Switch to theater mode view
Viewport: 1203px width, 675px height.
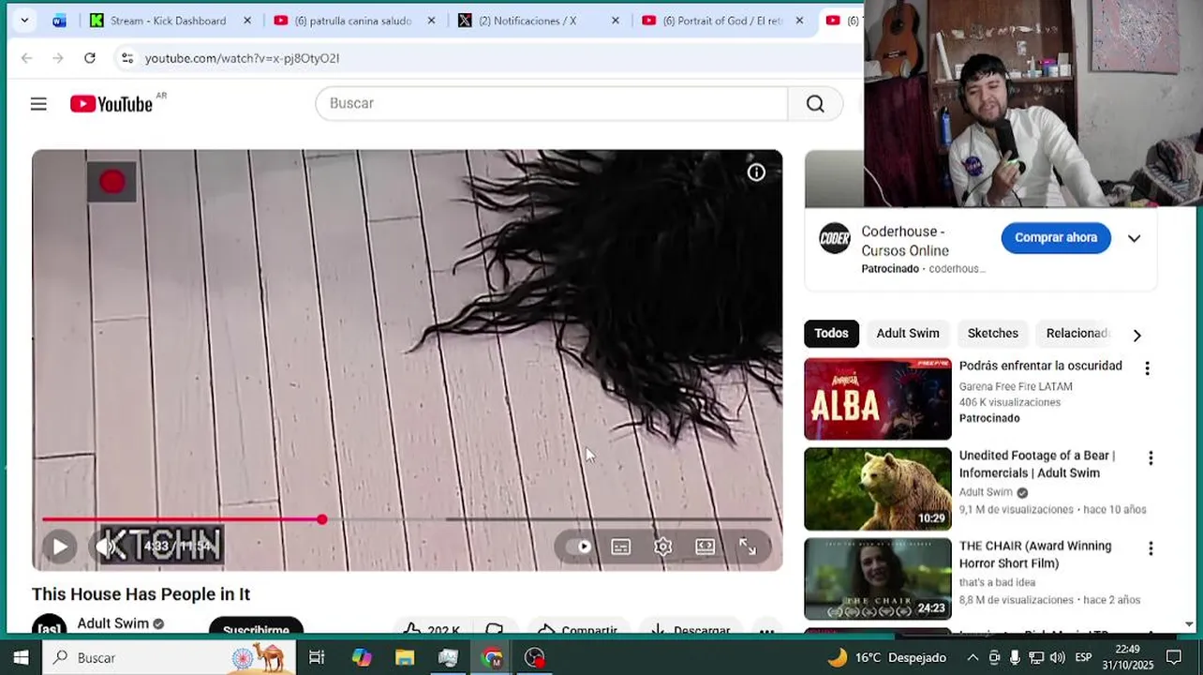705,547
